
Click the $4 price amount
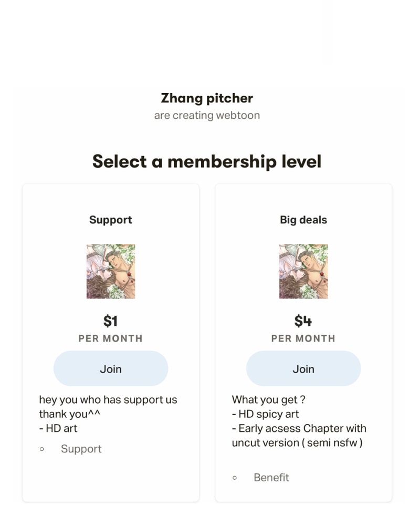(x=303, y=321)
